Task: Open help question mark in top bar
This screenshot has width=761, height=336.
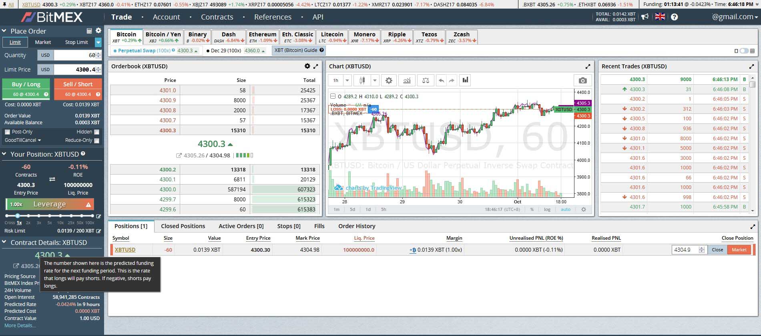Action: point(675,17)
